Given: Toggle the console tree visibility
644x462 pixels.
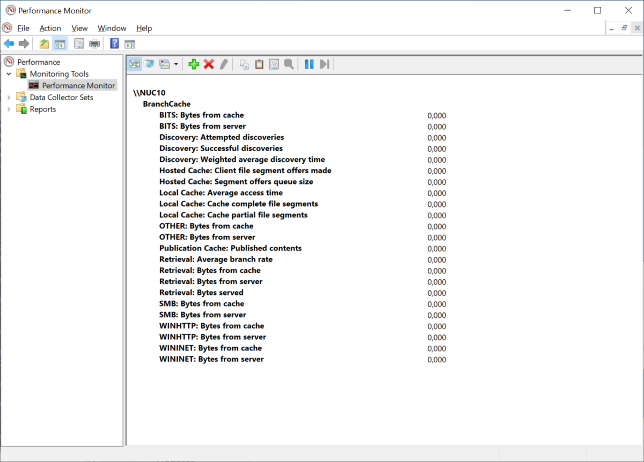Looking at the screenshot, I should tap(60, 43).
